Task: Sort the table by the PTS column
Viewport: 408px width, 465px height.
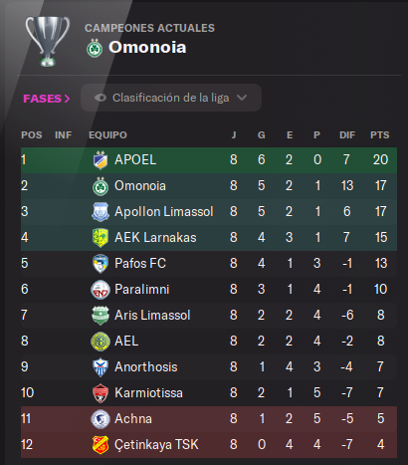Action: (x=380, y=135)
